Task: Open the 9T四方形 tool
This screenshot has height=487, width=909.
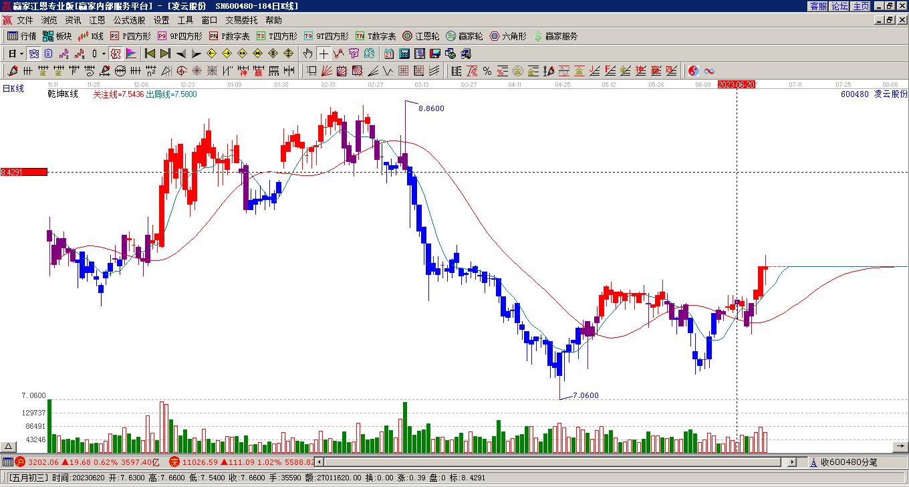Action: coord(326,36)
